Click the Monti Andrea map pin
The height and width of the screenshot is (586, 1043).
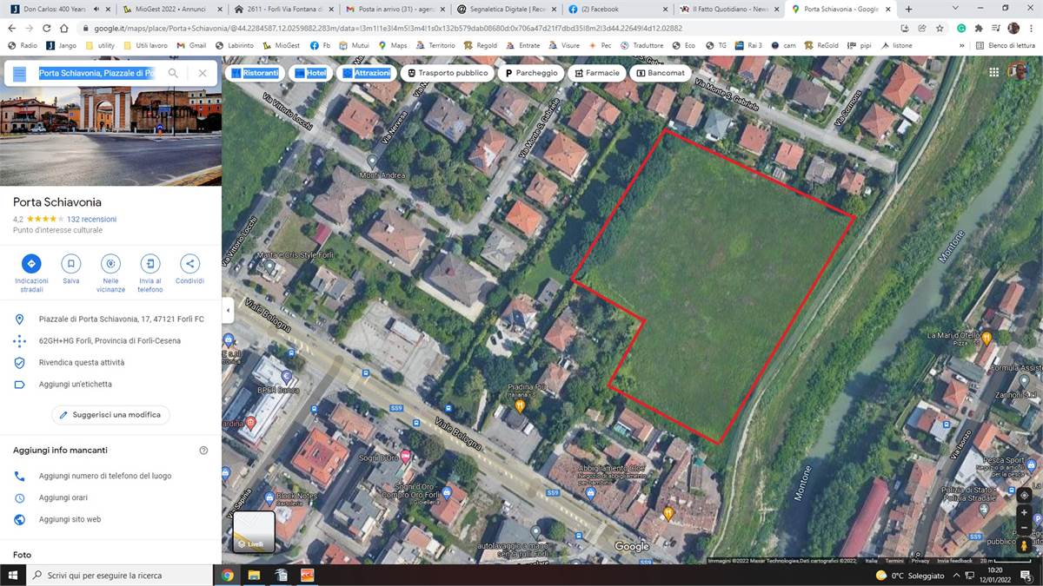point(372,161)
